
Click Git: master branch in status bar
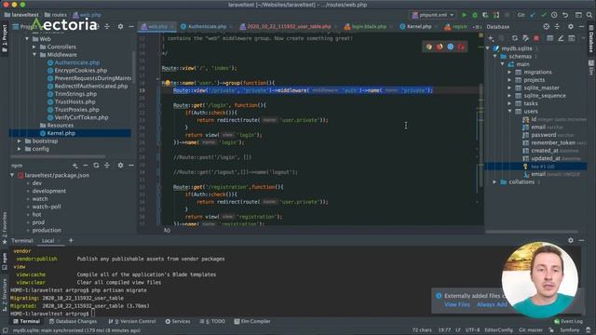click(x=531, y=330)
